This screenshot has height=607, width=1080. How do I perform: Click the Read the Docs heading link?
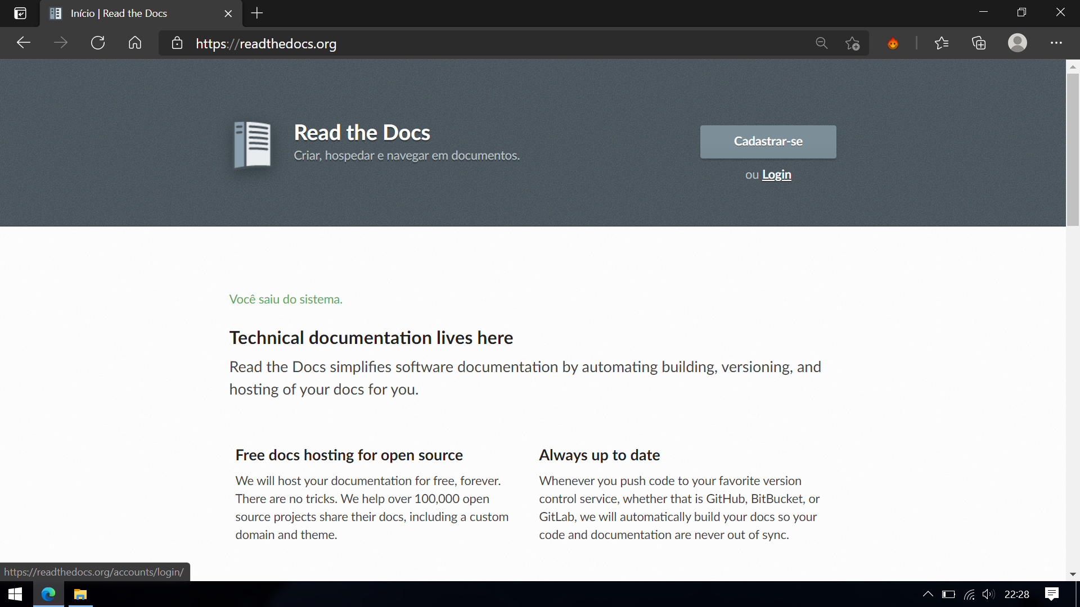362,133
